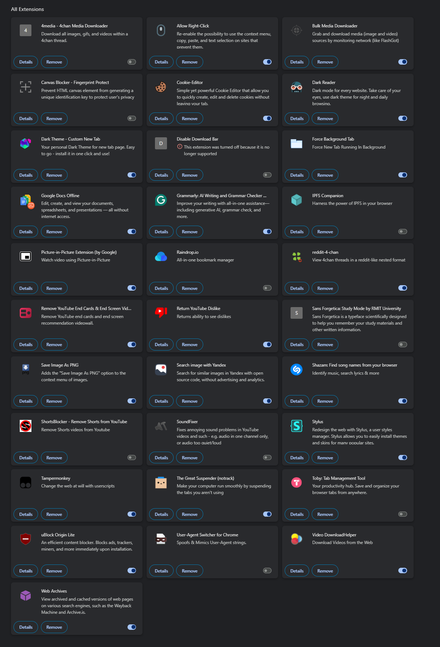
Task: Click the 'Force New Tab Running In Background' description
Action: [349, 147]
